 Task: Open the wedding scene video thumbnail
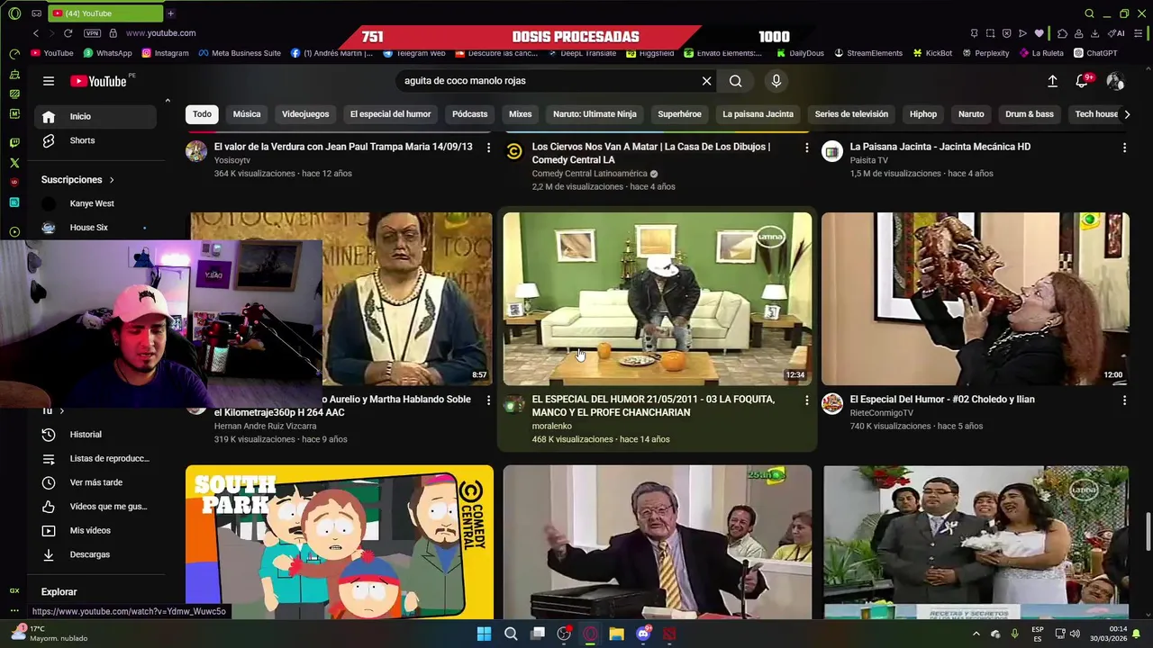click(976, 542)
